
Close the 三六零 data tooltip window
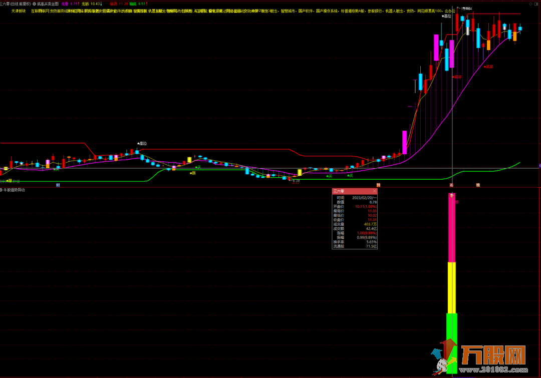point(374,191)
